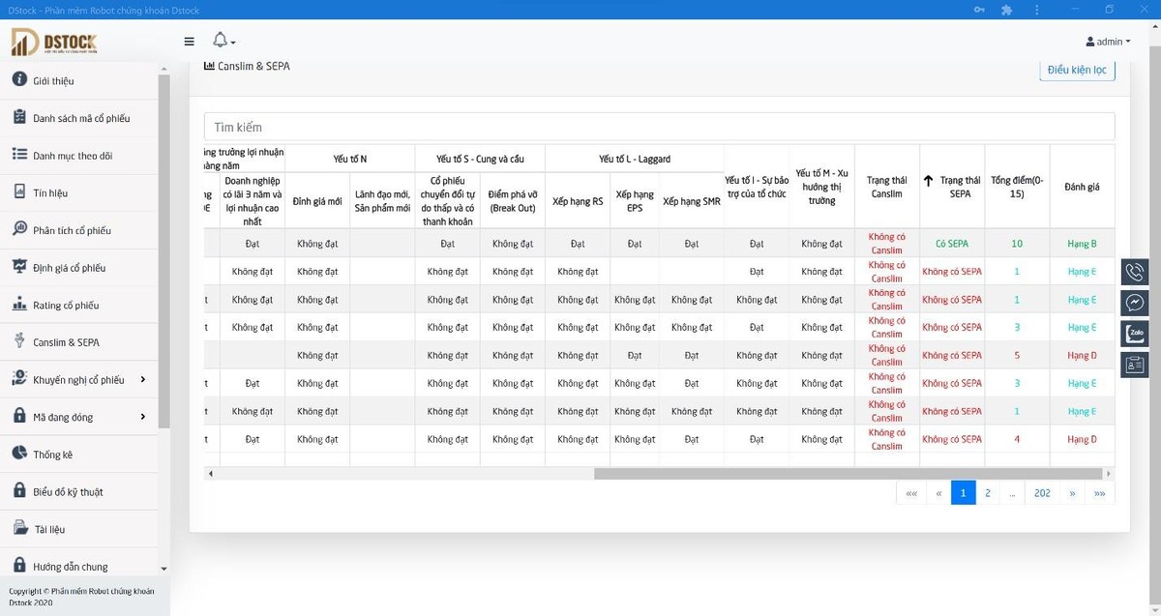Open the Messenger chat floating icon
The image size is (1161, 616).
[x=1135, y=303]
